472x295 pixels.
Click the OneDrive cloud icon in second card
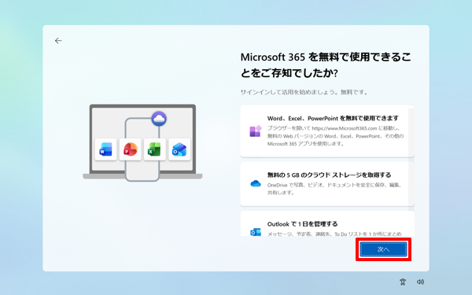(x=256, y=183)
